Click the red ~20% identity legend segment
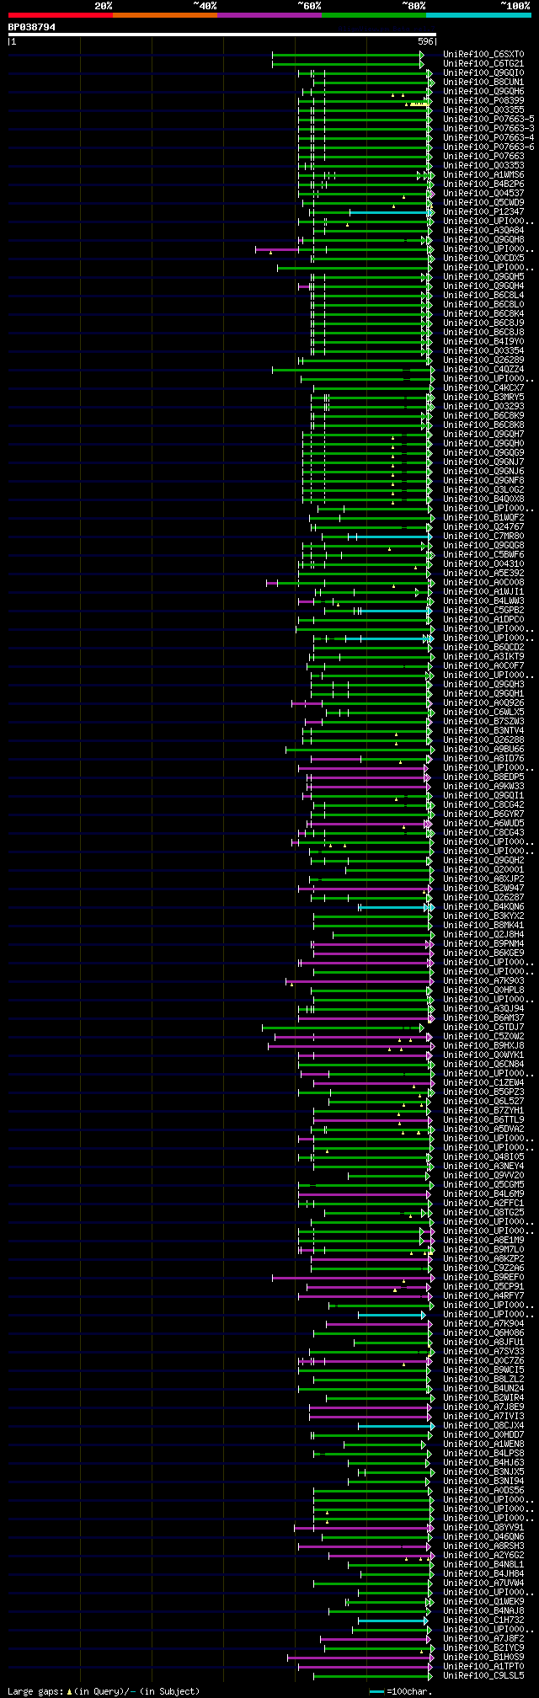Viewport: 539px width, 1698px height. (x=61, y=15)
